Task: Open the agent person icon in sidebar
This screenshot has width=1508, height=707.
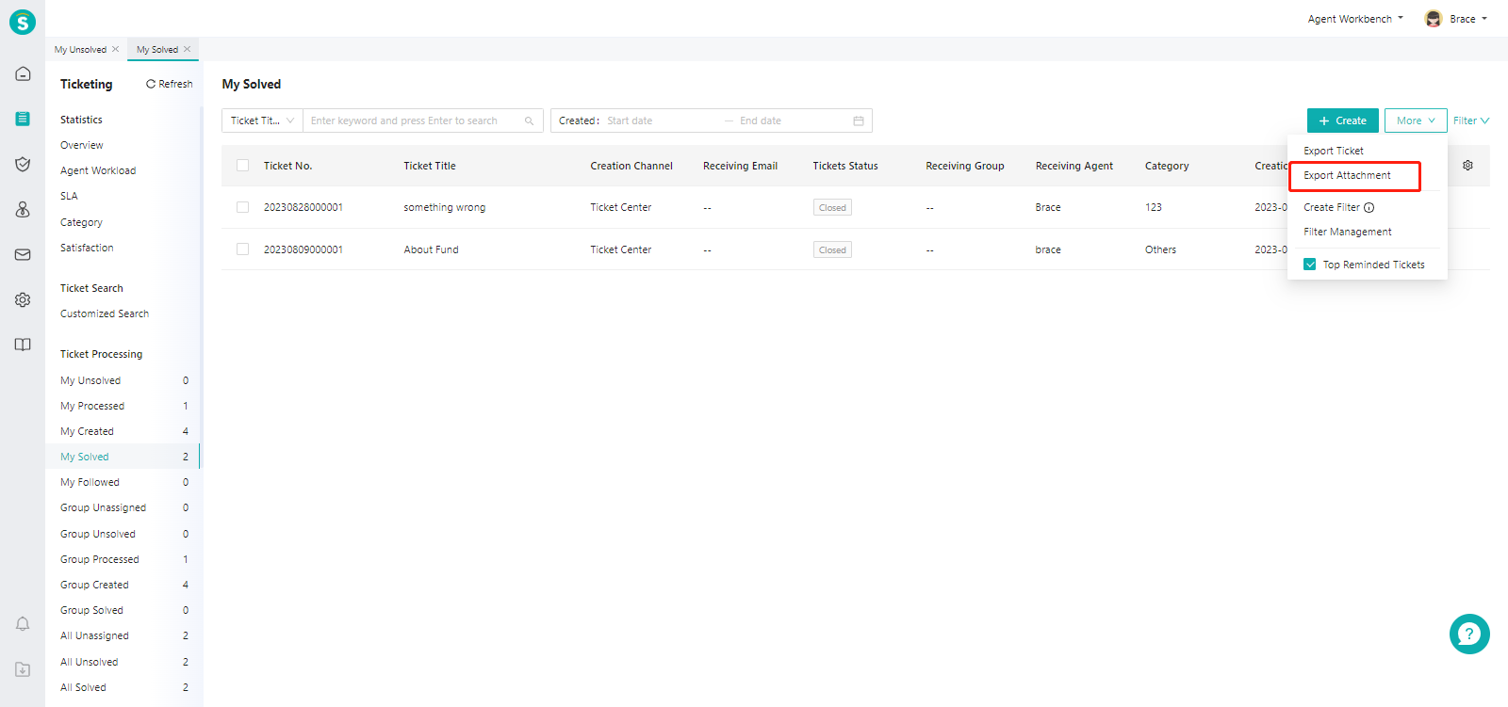Action: 23,209
